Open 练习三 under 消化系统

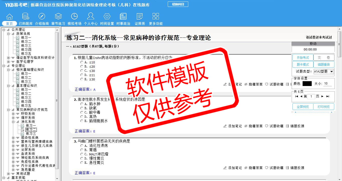click(31, 134)
